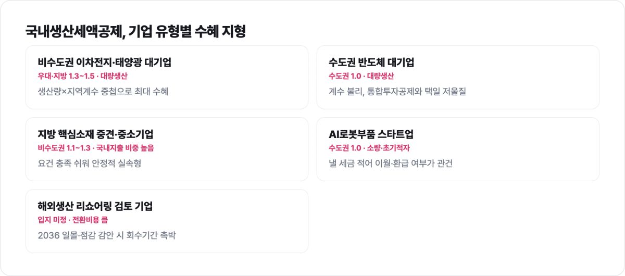Click empty area right of 해외생산 card
The width and height of the screenshot is (625, 276).
(458, 221)
